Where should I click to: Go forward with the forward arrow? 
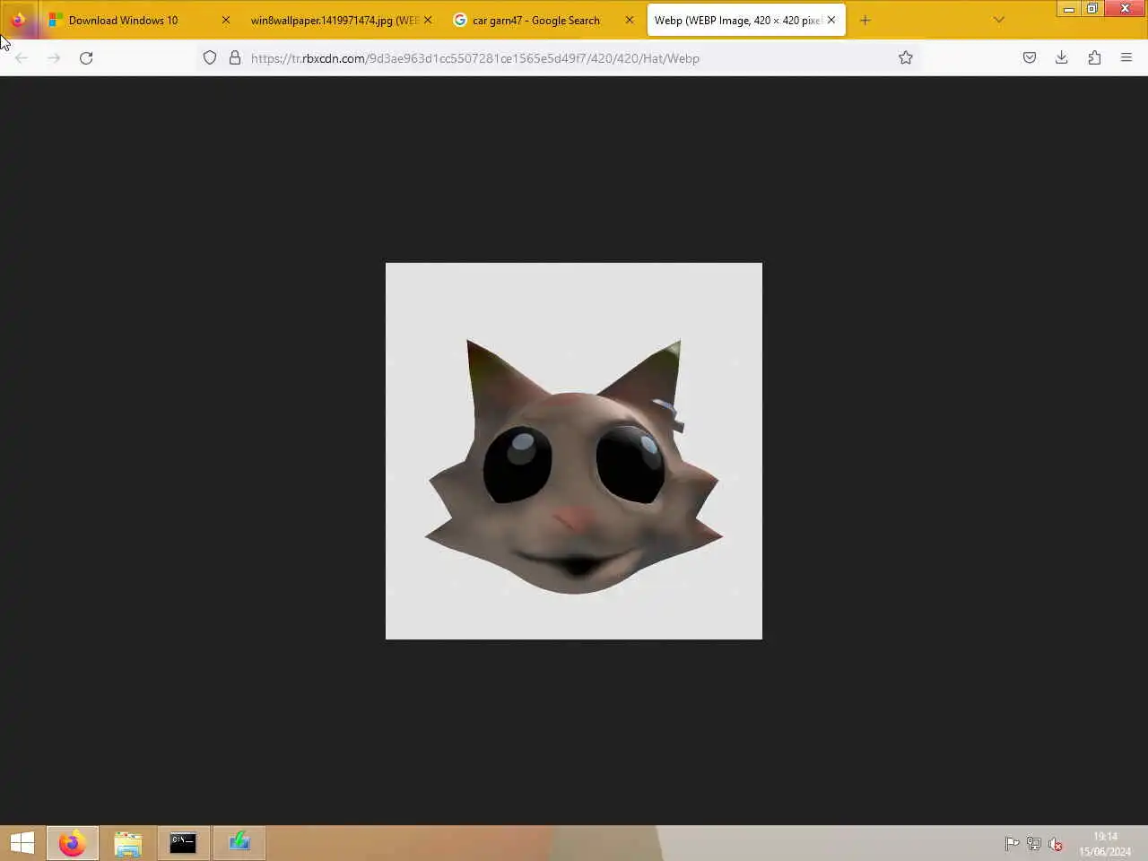tap(54, 58)
